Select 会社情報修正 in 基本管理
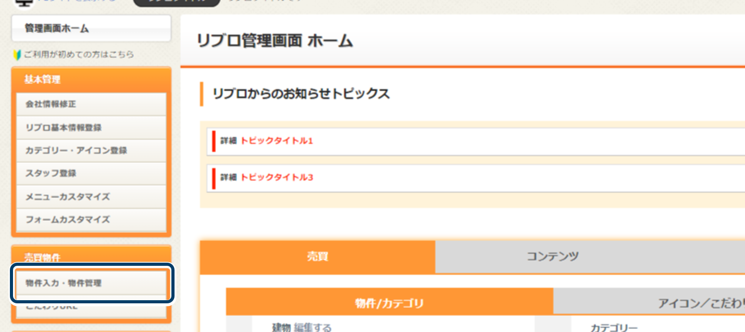This screenshot has width=745, height=332. click(91, 104)
